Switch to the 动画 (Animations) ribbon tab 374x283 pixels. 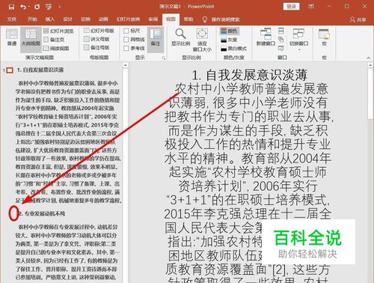pyautogui.click(x=103, y=19)
